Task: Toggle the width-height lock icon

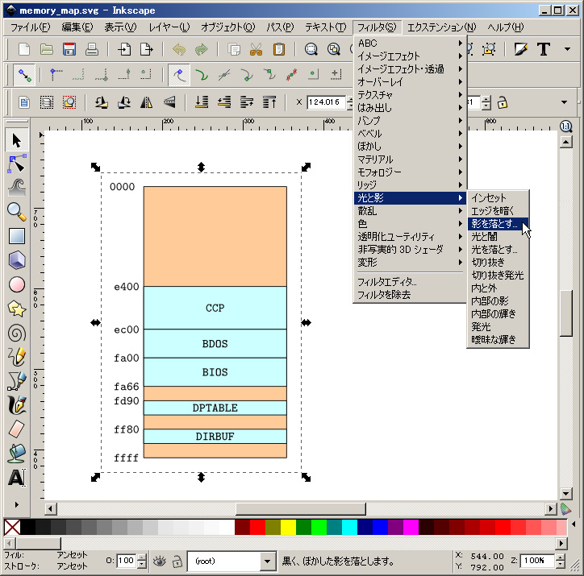Action: [502, 102]
